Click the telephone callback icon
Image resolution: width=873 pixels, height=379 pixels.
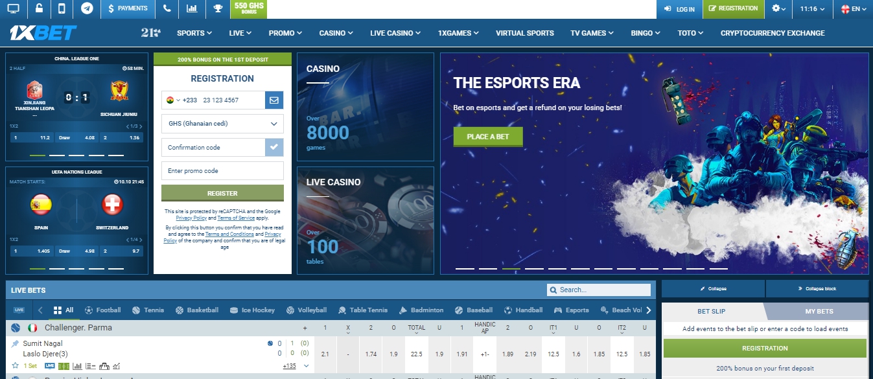click(168, 9)
